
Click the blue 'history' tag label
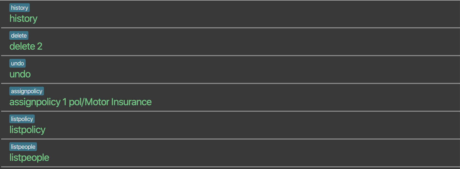19,8
